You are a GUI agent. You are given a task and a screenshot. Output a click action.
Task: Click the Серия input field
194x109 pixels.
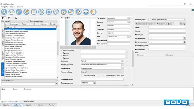[x=167, y=28]
